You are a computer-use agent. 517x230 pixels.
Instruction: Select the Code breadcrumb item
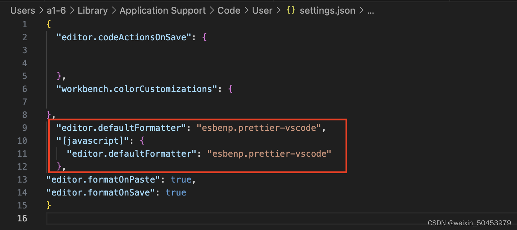[x=229, y=10]
